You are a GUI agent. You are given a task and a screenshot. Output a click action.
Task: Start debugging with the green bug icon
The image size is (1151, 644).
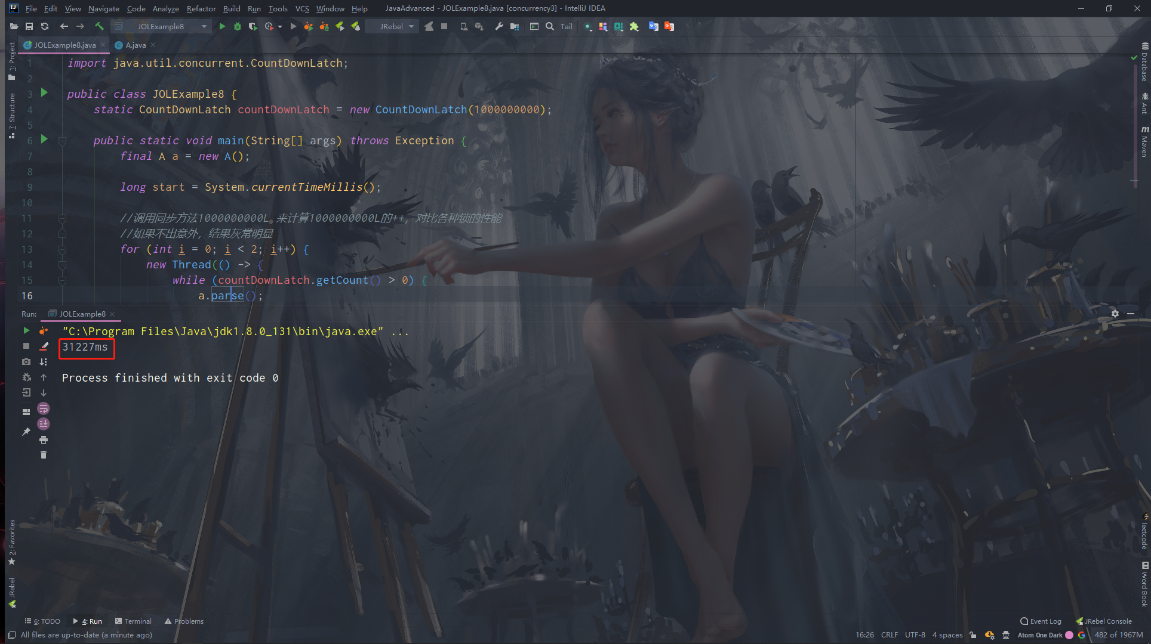click(237, 26)
